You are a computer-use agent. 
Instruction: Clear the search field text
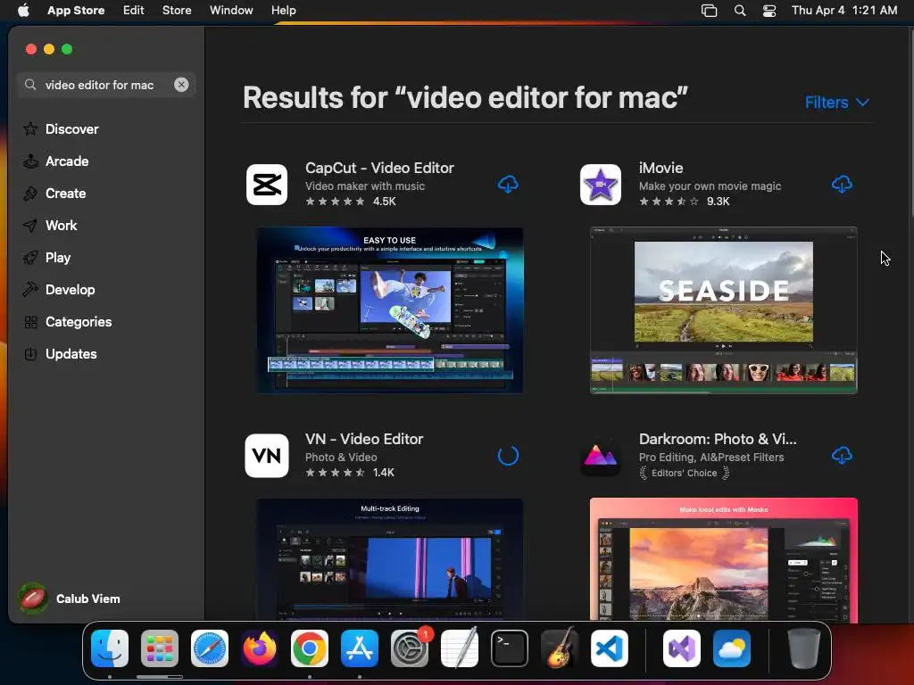pos(181,85)
